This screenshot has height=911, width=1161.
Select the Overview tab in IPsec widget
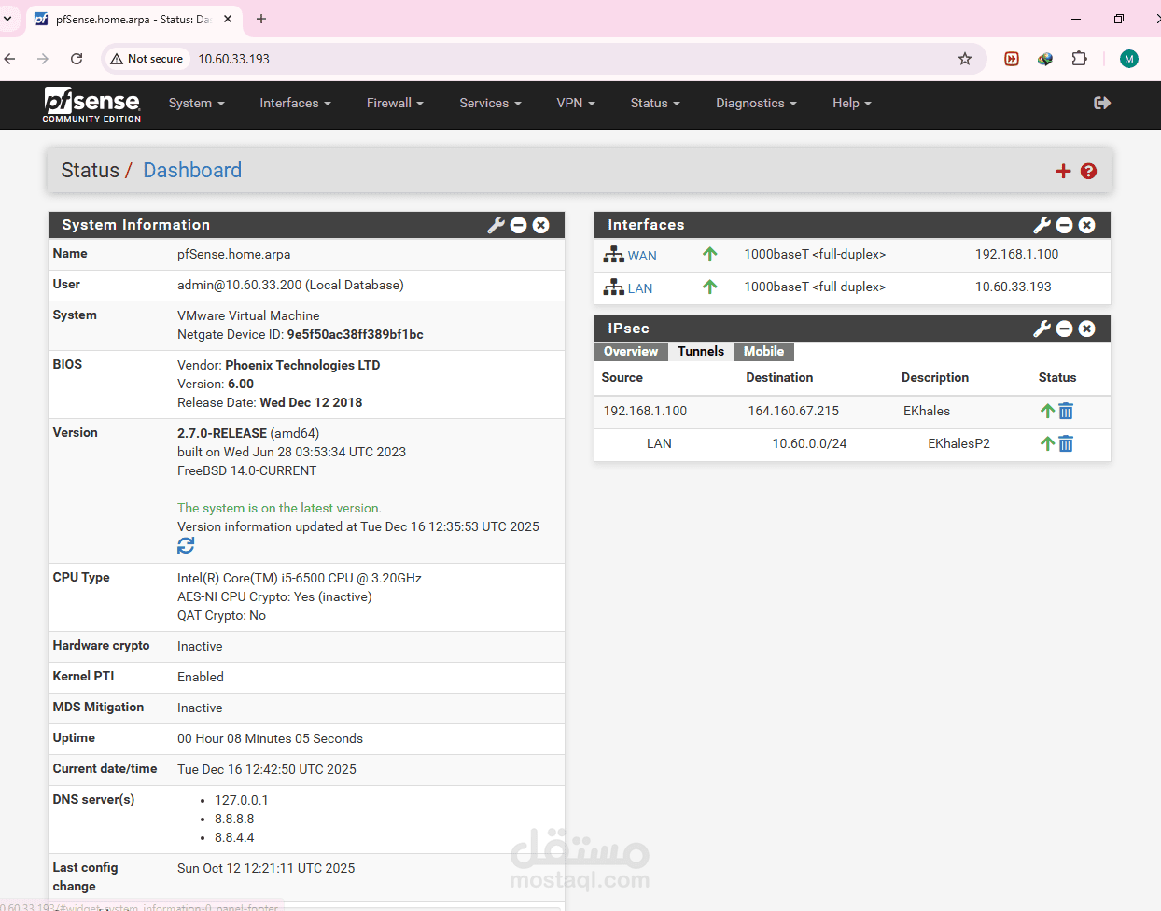click(631, 352)
